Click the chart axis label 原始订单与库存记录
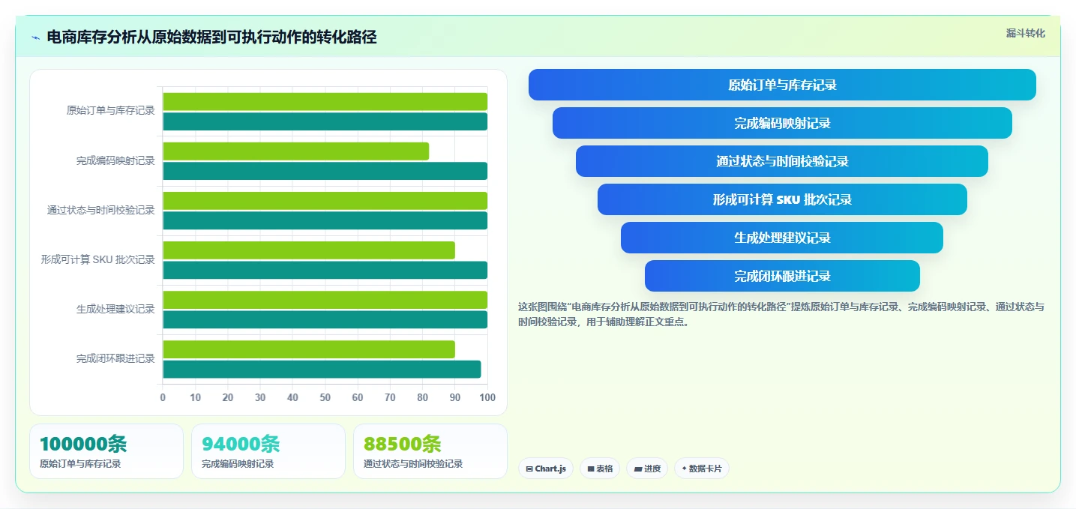Viewport: 1076px width, 509px height. click(110, 111)
